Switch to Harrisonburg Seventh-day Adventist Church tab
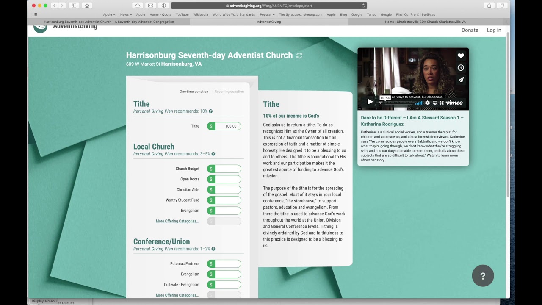Viewport: 542px width, 305px height. pyautogui.click(x=109, y=22)
